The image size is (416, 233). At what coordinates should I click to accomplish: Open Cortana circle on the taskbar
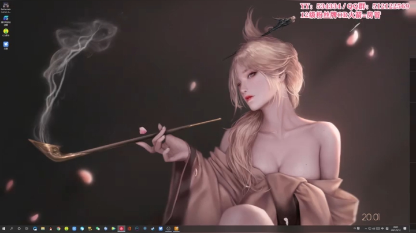19,228
